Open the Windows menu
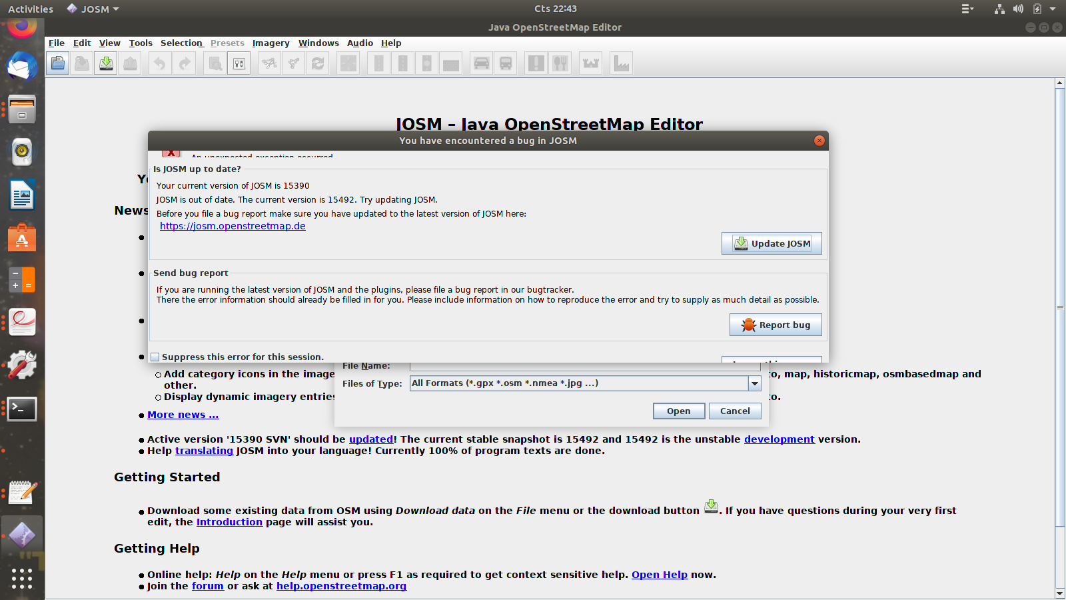 point(318,43)
